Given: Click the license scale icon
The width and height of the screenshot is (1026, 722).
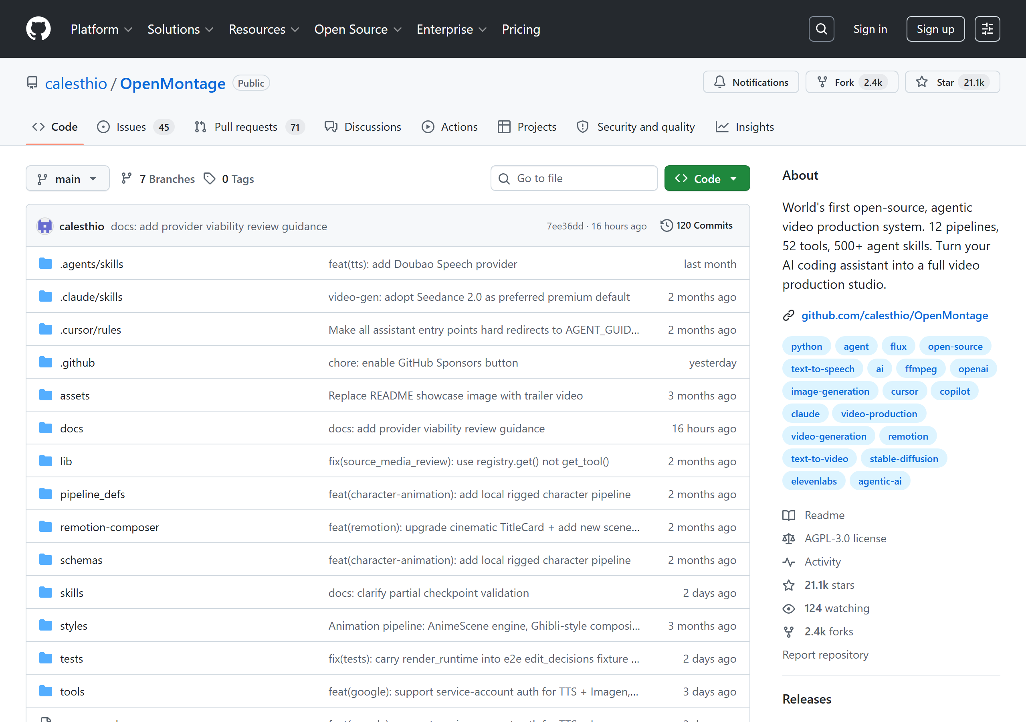Looking at the screenshot, I should click(x=789, y=539).
